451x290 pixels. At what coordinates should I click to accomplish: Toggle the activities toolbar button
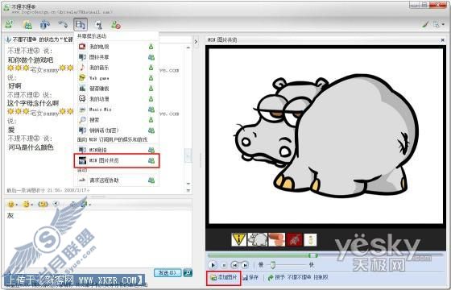click(x=81, y=24)
